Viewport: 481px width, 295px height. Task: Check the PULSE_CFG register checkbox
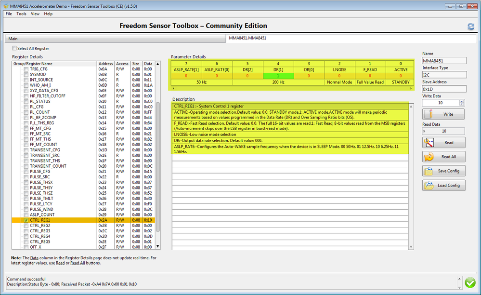pos(26,172)
